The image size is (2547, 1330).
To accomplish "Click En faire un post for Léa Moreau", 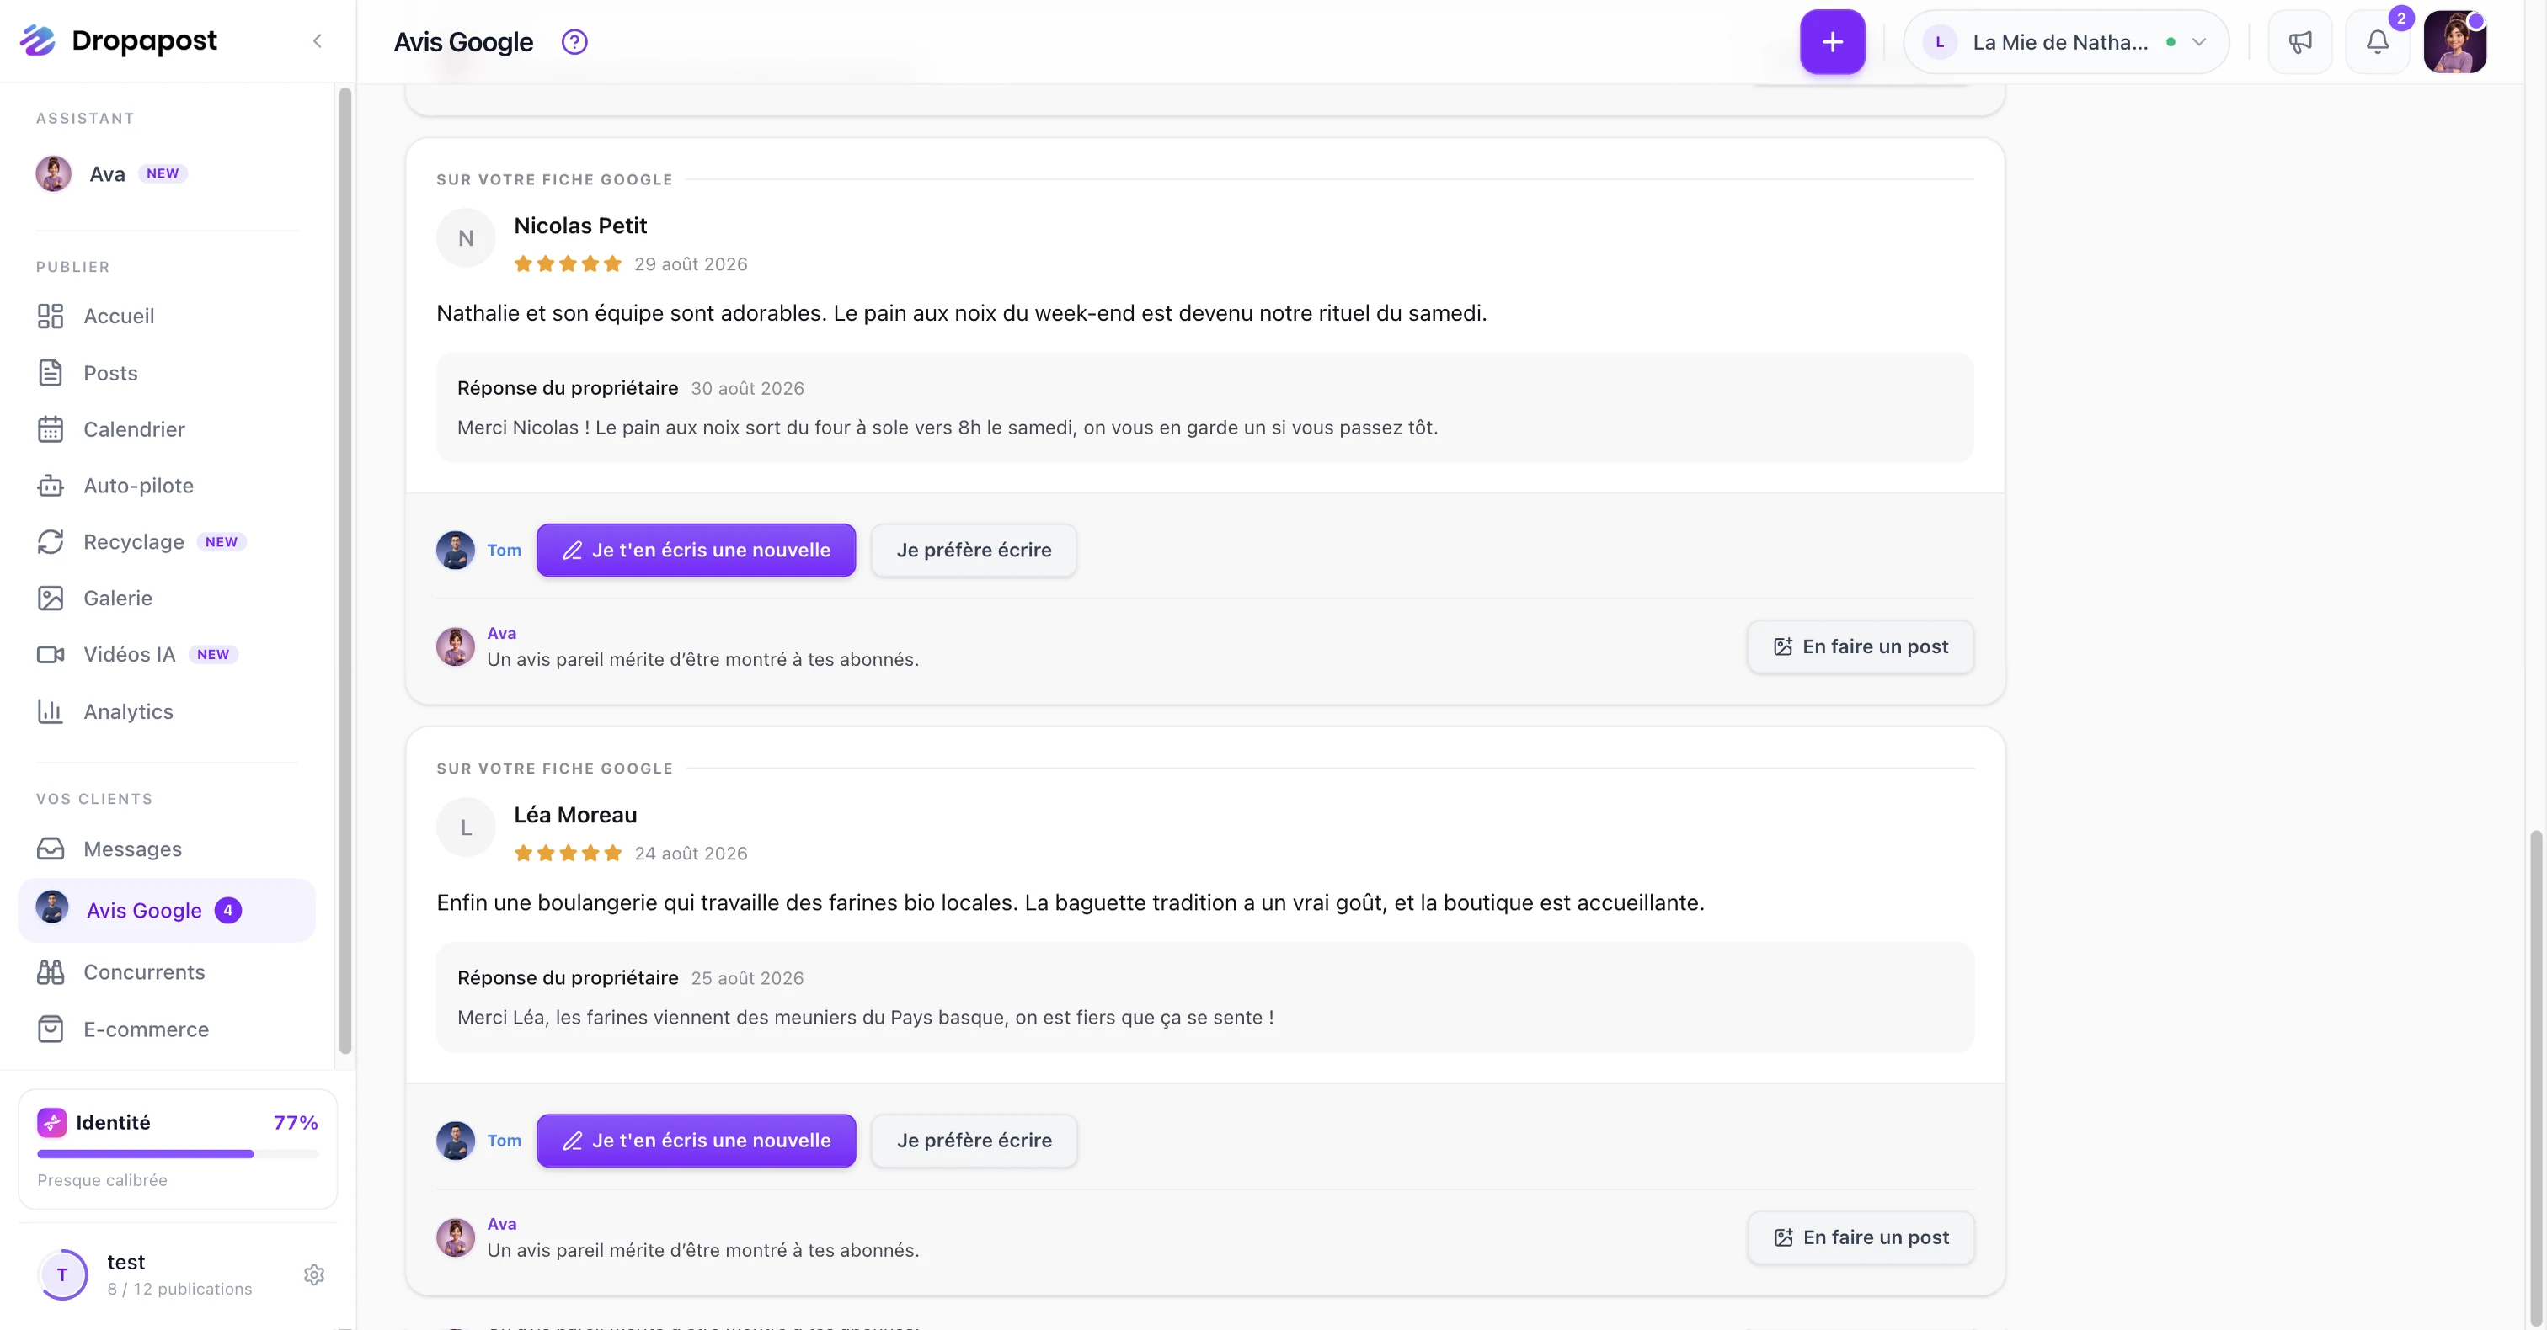I will pos(1861,1237).
